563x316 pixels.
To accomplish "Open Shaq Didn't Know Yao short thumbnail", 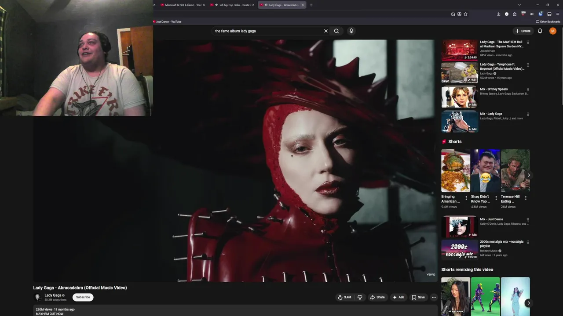I will point(486,171).
